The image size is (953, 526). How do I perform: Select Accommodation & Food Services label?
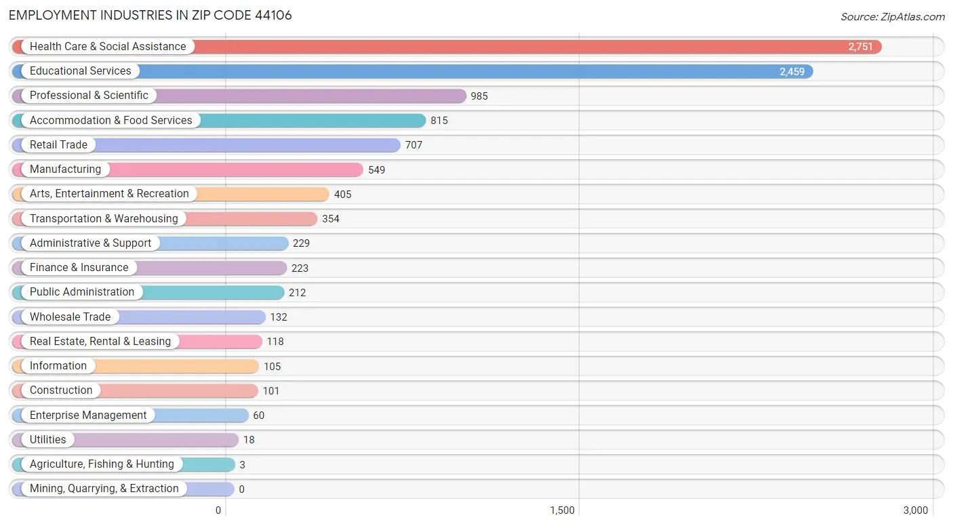click(x=111, y=121)
